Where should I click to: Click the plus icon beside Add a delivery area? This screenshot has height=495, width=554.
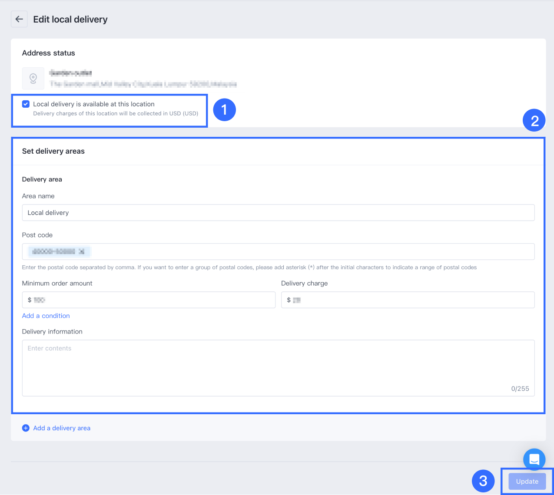click(x=26, y=428)
